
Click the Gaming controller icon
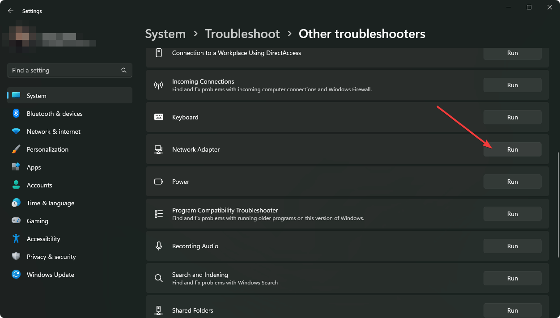pos(16,221)
